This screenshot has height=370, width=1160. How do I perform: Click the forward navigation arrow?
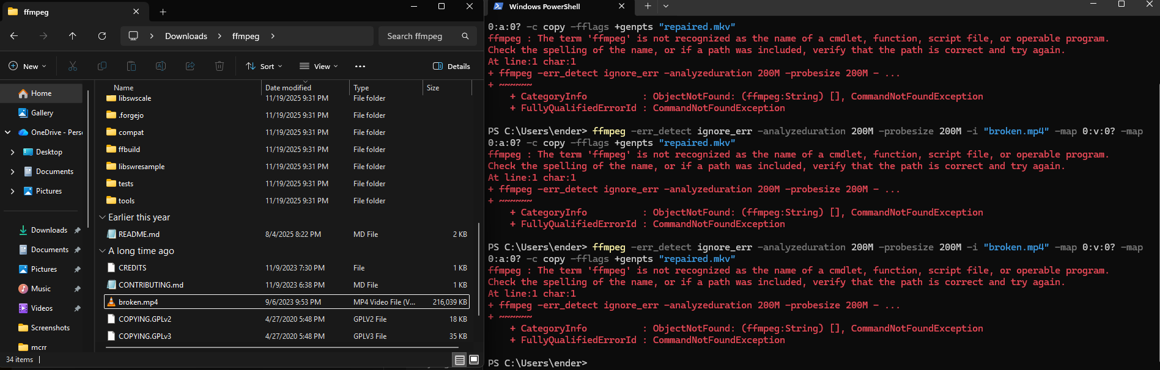tap(43, 36)
